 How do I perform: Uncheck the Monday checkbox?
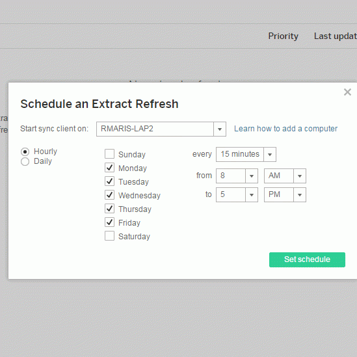(x=109, y=168)
